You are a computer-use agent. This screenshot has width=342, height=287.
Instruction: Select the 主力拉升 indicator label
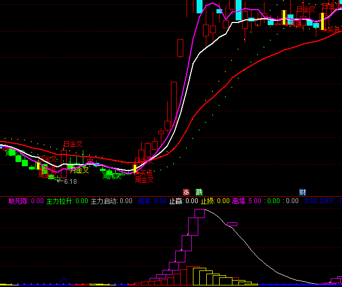[59, 201]
